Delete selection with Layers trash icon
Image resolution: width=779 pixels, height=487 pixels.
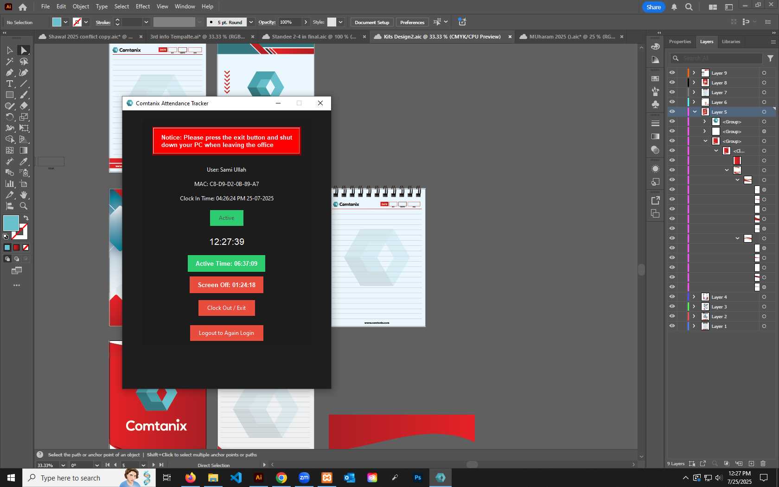[x=763, y=463]
